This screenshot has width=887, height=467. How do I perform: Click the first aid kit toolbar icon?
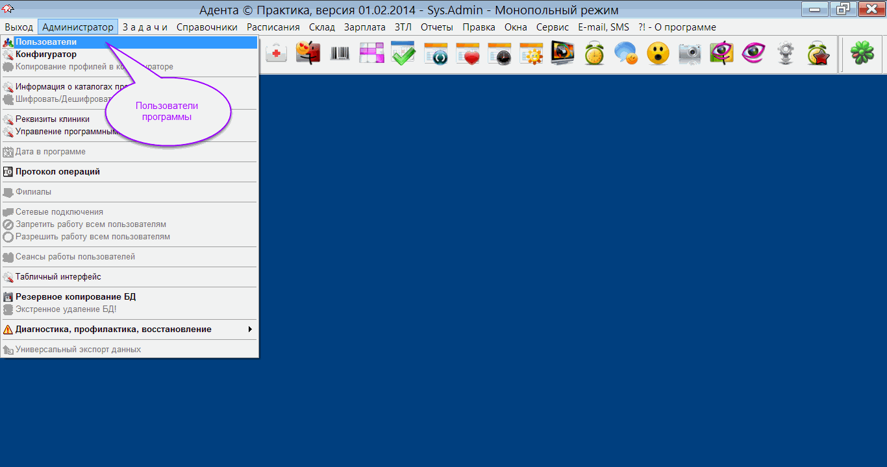pos(277,54)
